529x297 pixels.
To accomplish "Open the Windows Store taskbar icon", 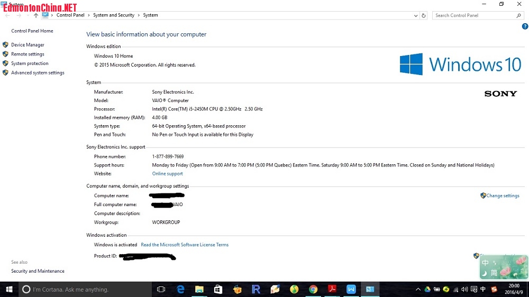I will [218, 289].
